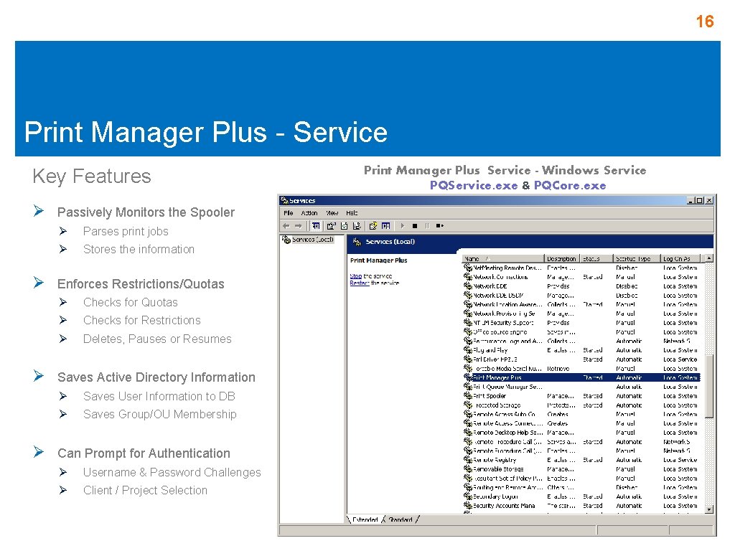Click the Services (Local) header gear icon
Viewport: 735px width, 551px height.
coord(357,242)
